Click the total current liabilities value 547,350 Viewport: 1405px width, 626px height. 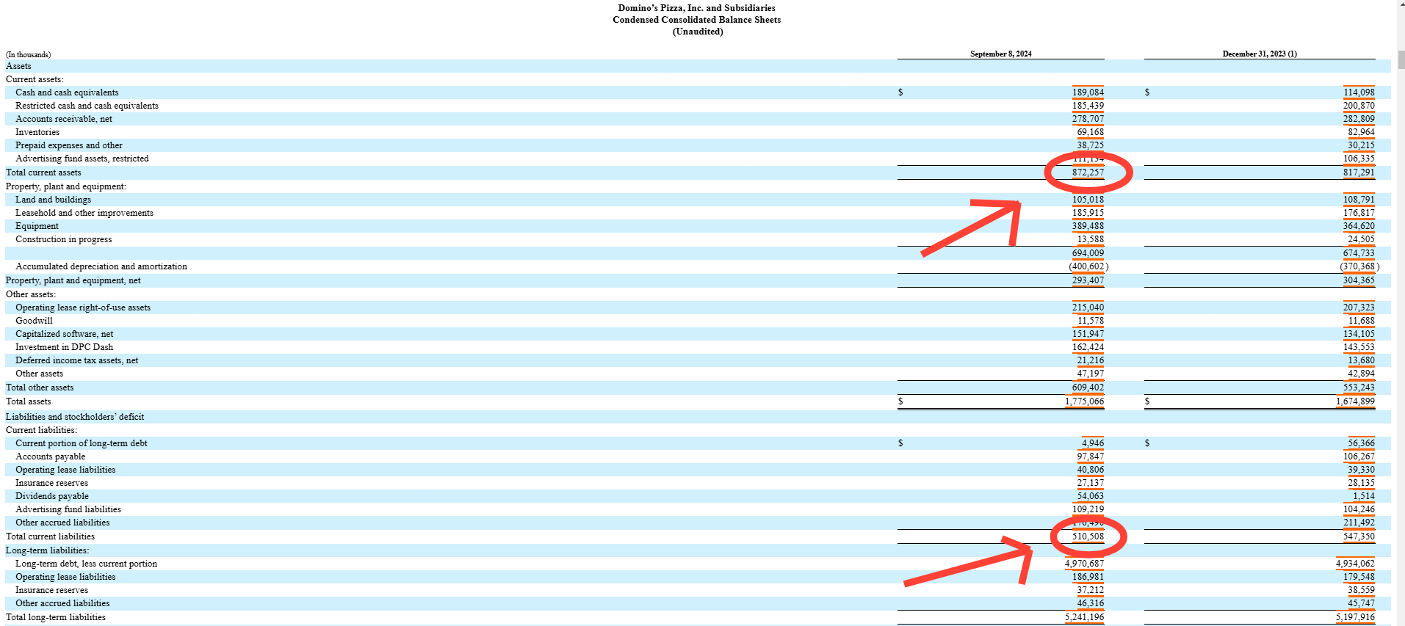[x=1359, y=536]
